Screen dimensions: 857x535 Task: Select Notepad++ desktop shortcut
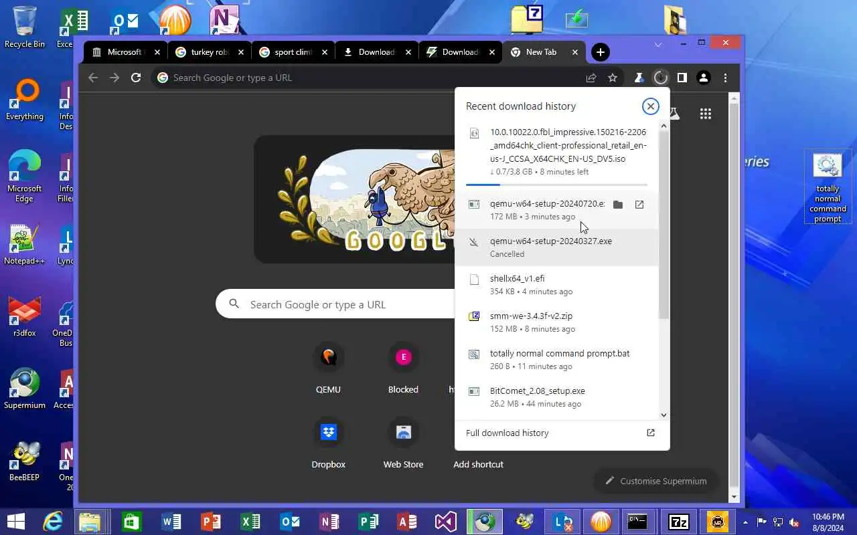click(x=25, y=243)
